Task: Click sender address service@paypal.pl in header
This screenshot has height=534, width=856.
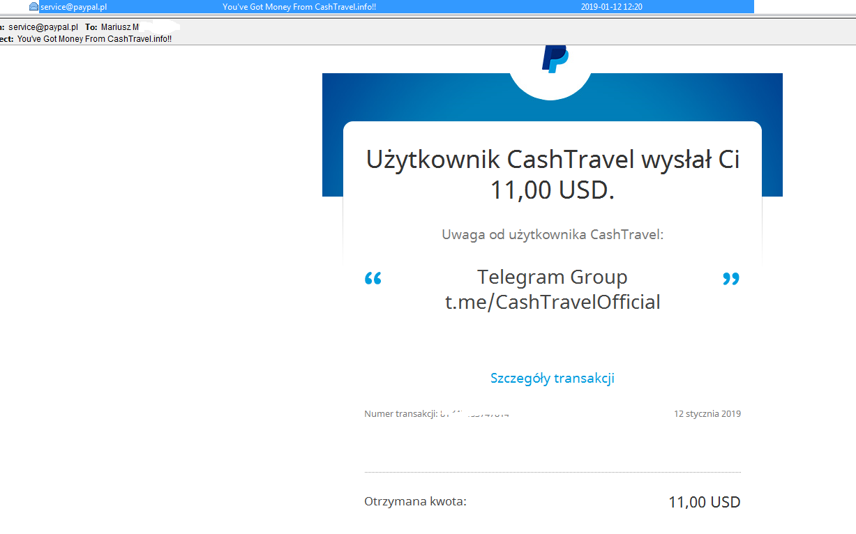Action: [x=43, y=26]
